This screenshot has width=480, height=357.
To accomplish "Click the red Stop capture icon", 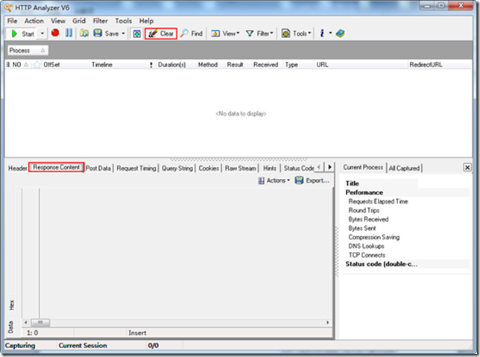I will (x=55, y=34).
